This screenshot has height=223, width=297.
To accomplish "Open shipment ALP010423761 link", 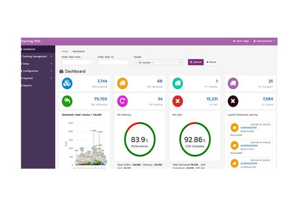I will point(250,127).
